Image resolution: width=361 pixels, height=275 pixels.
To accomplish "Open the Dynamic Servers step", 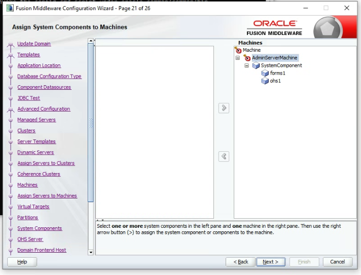I will 35,152.
